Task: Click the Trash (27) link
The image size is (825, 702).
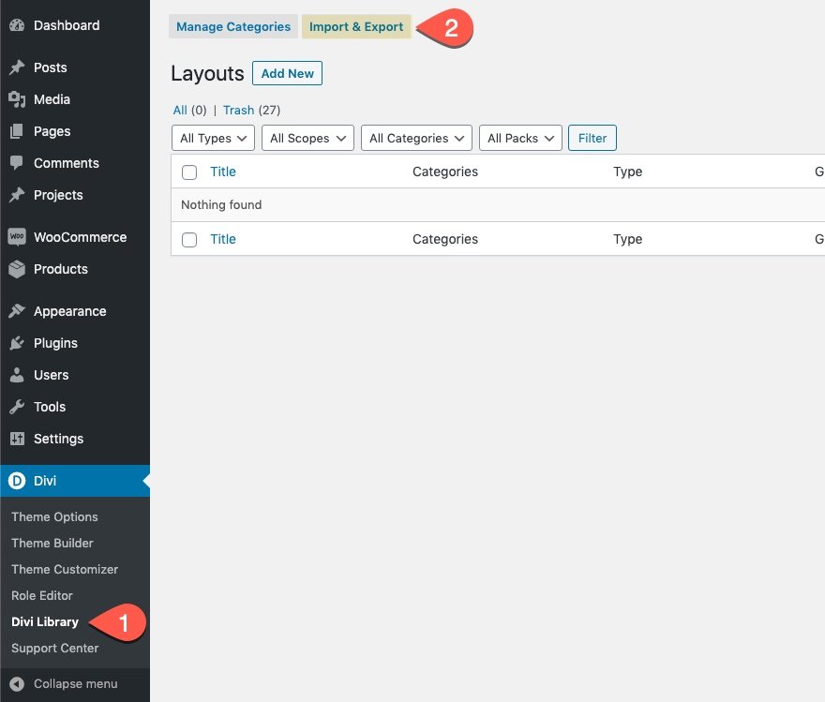Action: click(251, 110)
